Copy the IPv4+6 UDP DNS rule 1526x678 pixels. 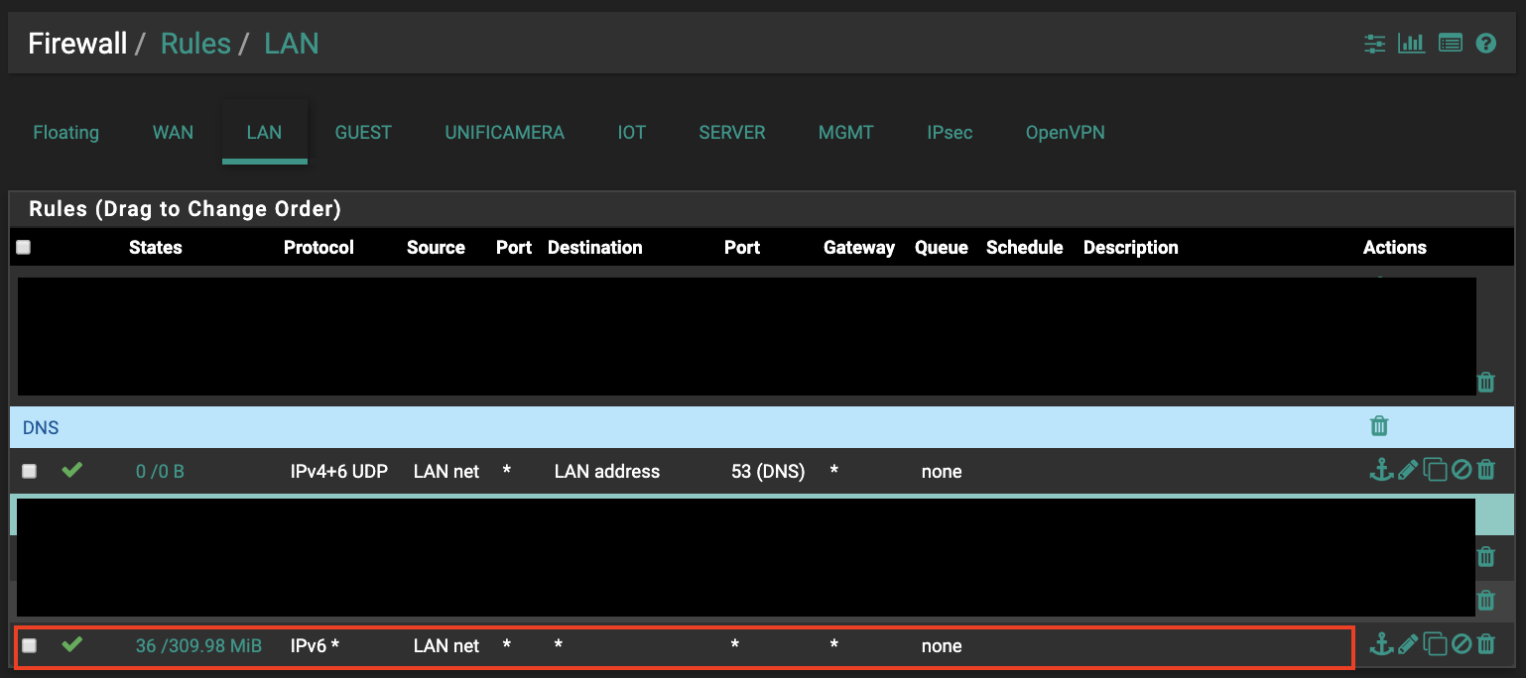point(1435,471)
